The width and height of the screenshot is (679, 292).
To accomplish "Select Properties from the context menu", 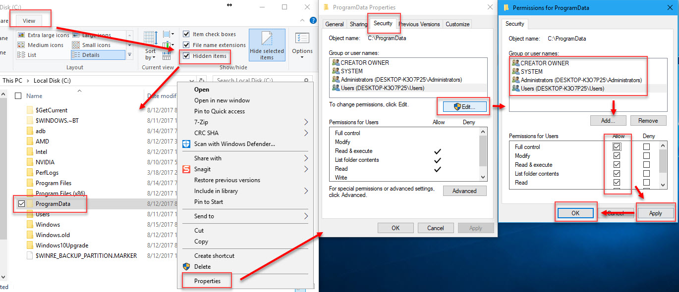I will [207, 281].
